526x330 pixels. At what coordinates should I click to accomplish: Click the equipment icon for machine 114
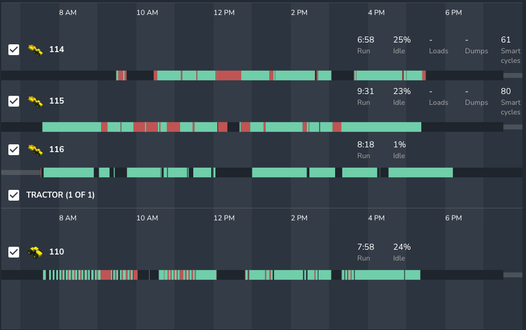(35, 50)
